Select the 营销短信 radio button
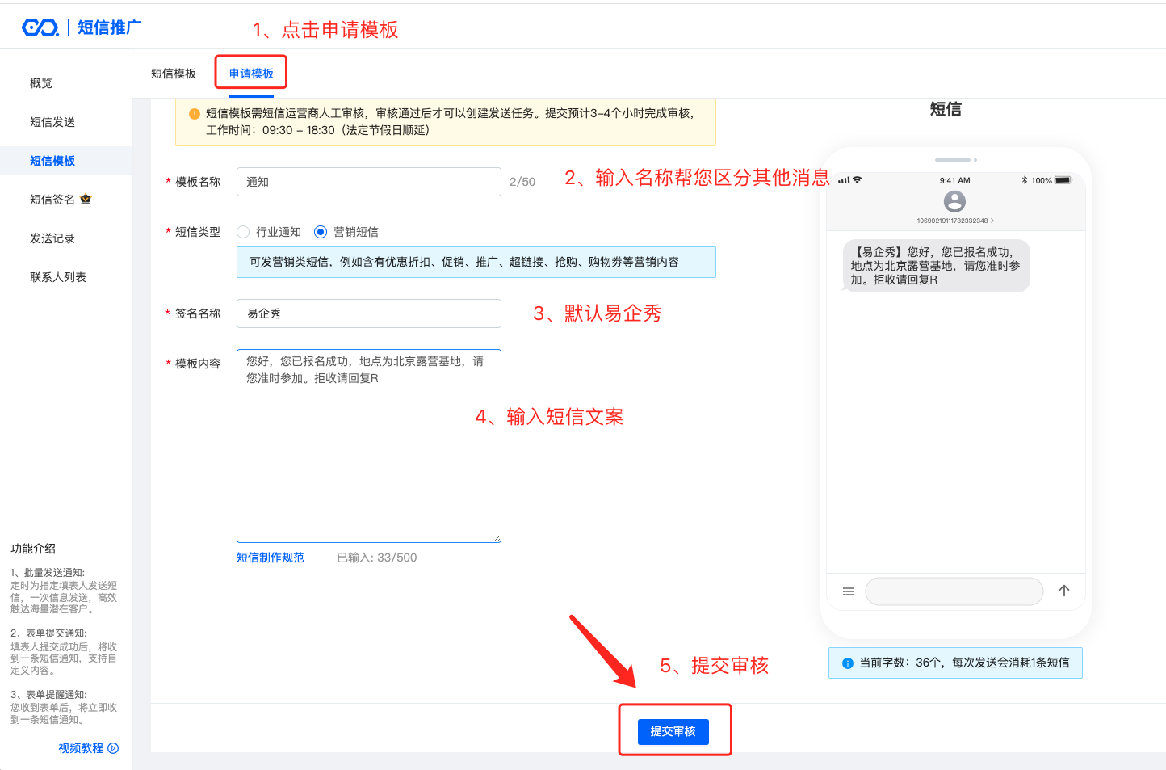Screen dimensions: 1166x770 point(321,232)
